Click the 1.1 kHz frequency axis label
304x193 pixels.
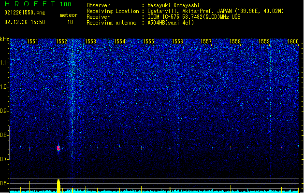click(4, 63)
